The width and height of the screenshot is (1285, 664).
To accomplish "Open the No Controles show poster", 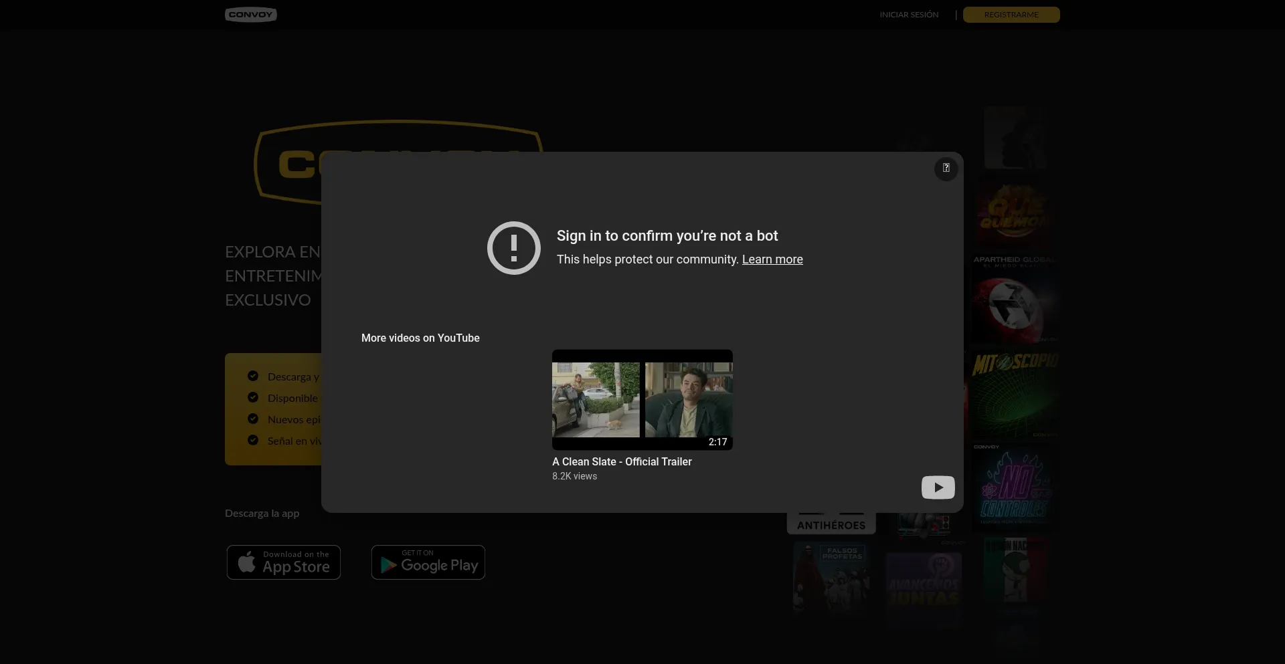I will coord(1014,488).
